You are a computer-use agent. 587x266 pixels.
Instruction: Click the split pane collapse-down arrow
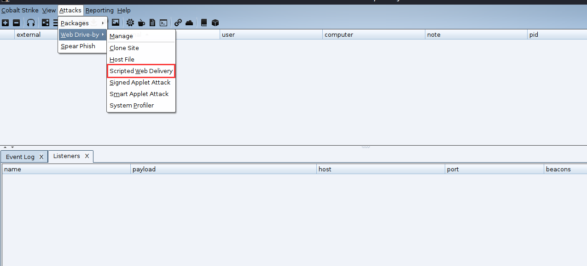pyautogui.click(x=12, y=147)
